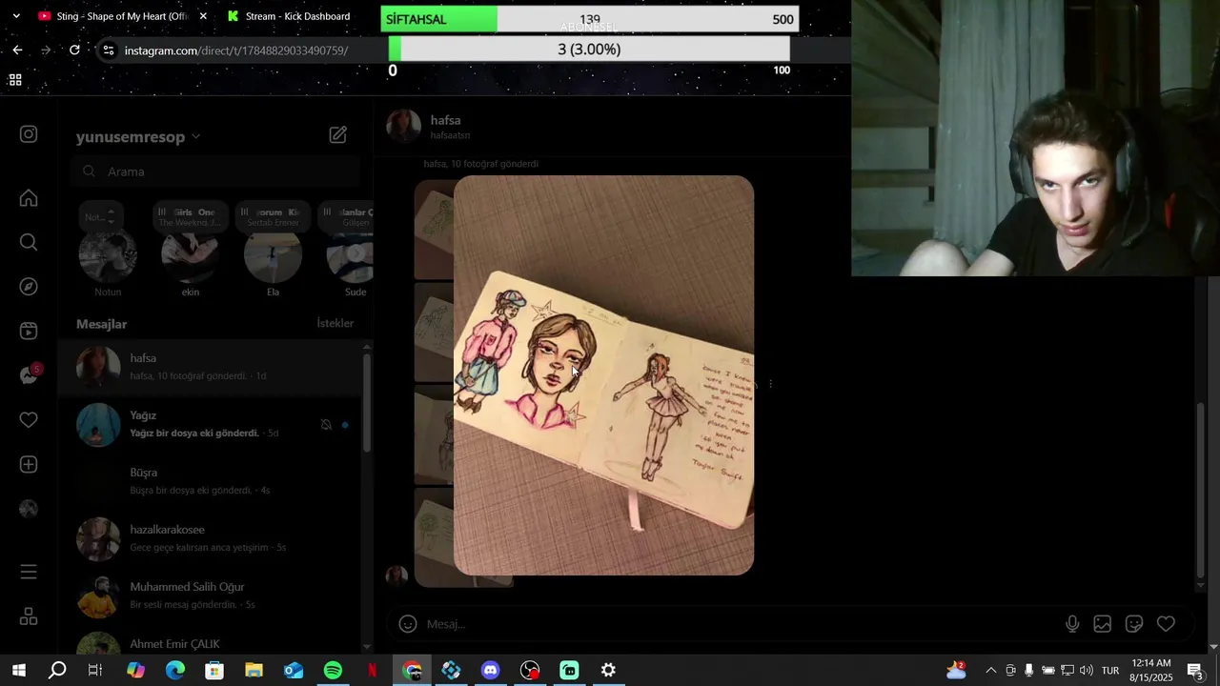1220x686 pixels.
Task: Open Discord from the taskbar
Action: pyautogui.click(x=490, y=671)
